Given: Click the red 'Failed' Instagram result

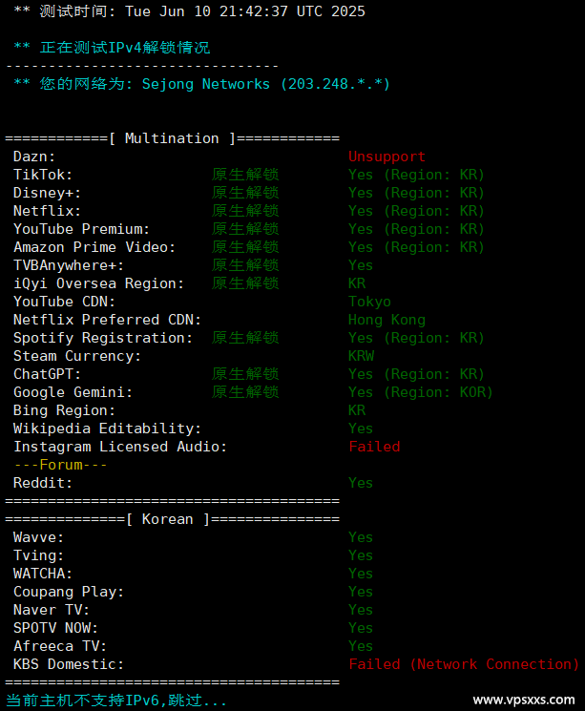Looking at the screenshot, I should [x=374, y=447].
